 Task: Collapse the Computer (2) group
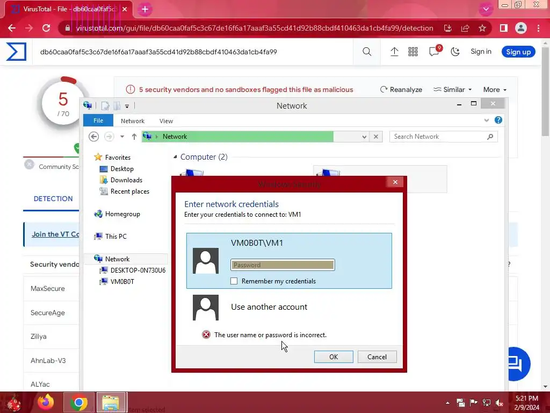[175, 157]
